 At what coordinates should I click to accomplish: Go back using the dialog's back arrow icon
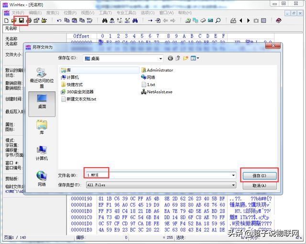[x=170, y=58]
